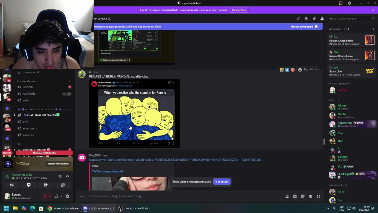Open Windows Start menu
The height and width of the screenshot is (213, 378).
(x=6, y=208)
